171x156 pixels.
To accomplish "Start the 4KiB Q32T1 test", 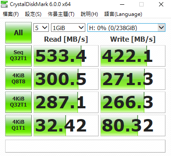I will (18, 102).
